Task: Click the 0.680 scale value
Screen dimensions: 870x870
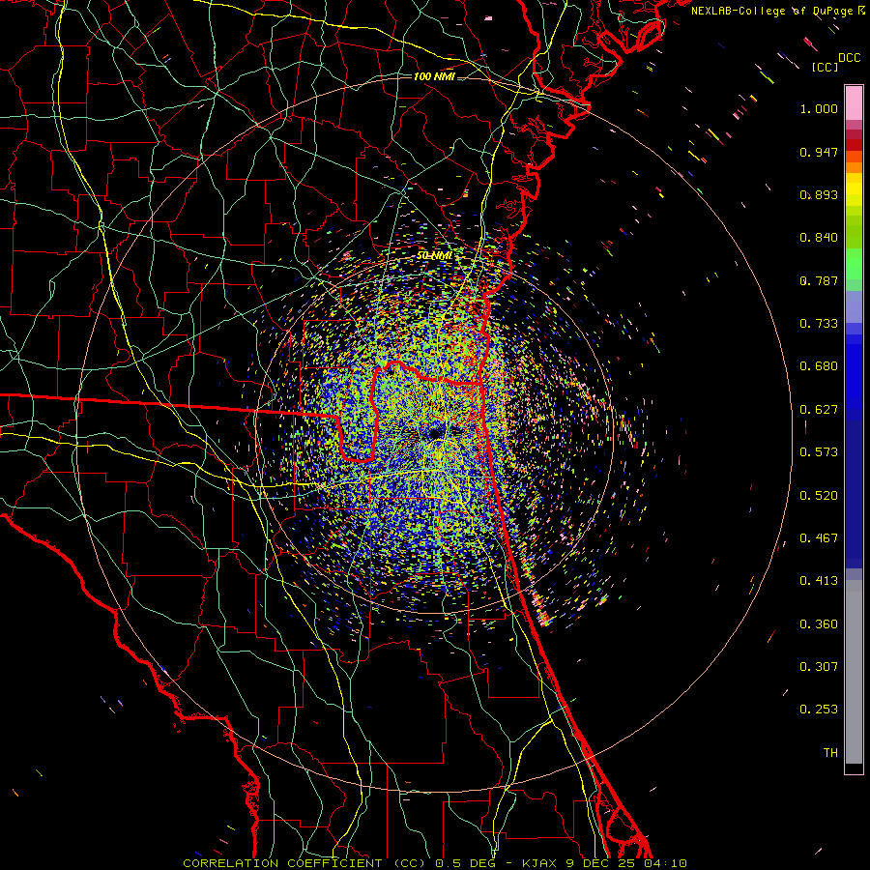Action: [x=819, y=366]
